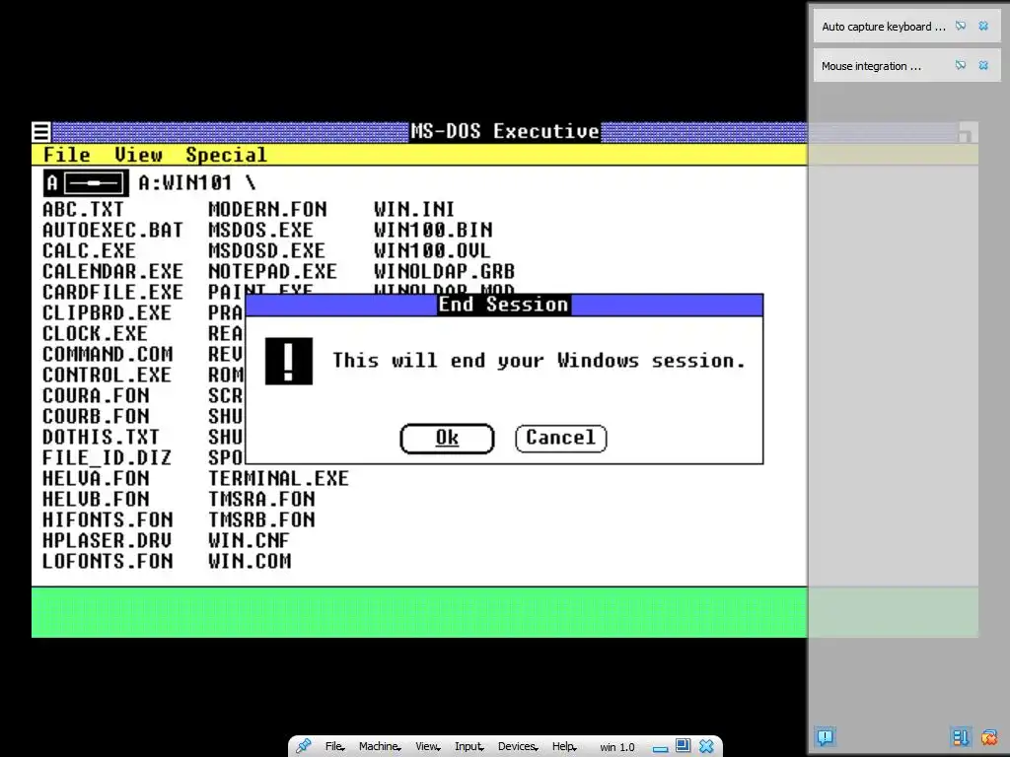The image size is (1010, 757).
Task: Select WIN100.BIN in the file list
Action: 433,231
